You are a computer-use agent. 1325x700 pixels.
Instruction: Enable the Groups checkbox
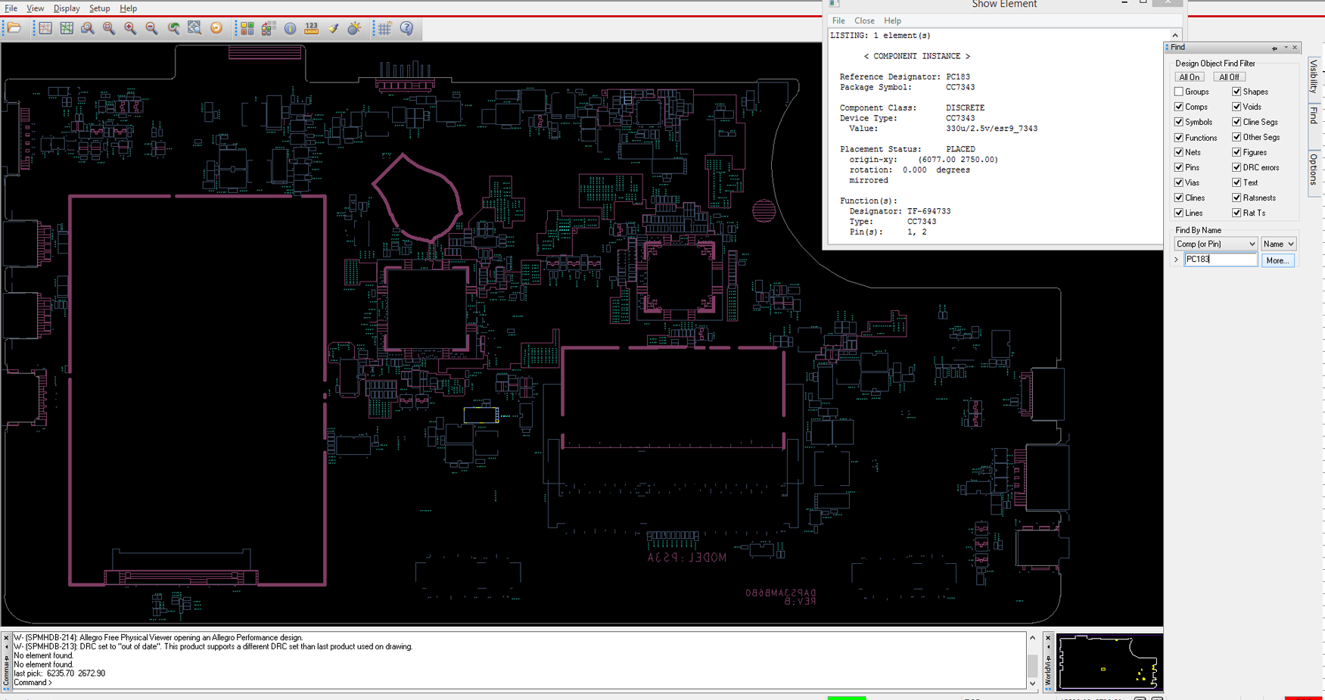(1179, 92)
